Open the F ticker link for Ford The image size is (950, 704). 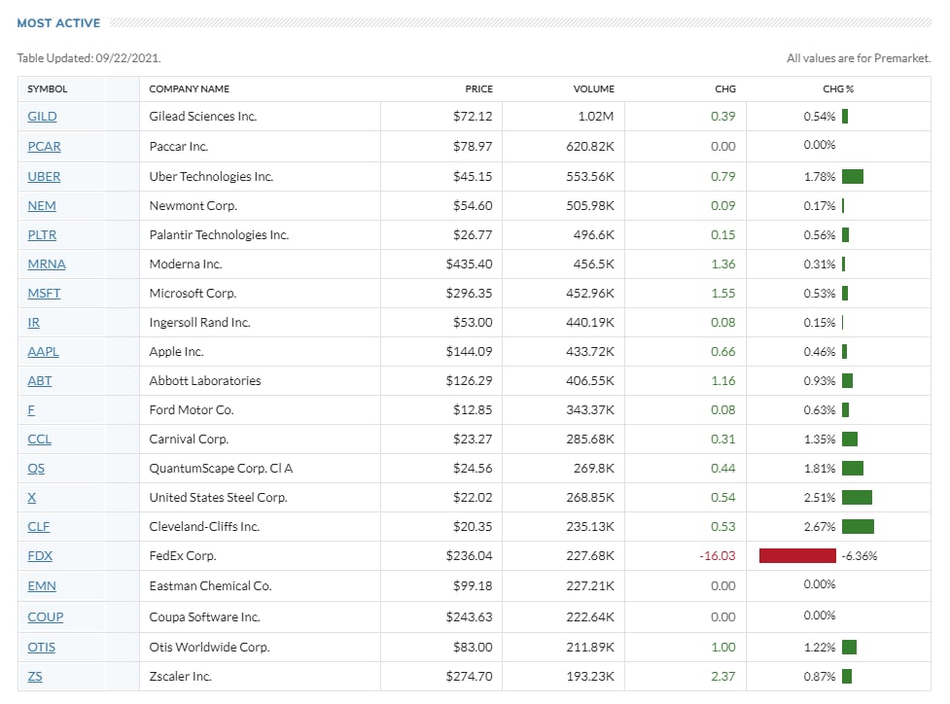pos(31,410)
